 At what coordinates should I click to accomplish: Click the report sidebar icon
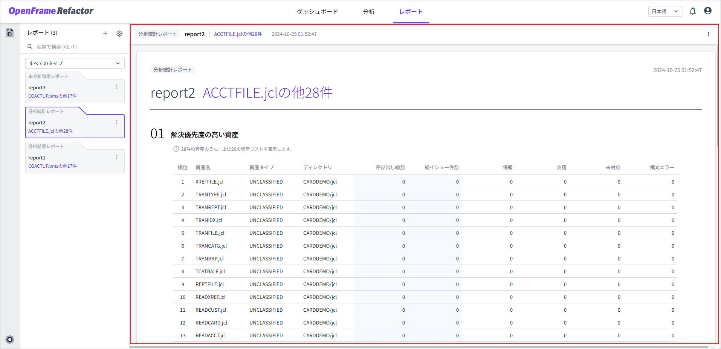[x=10, y=33]
